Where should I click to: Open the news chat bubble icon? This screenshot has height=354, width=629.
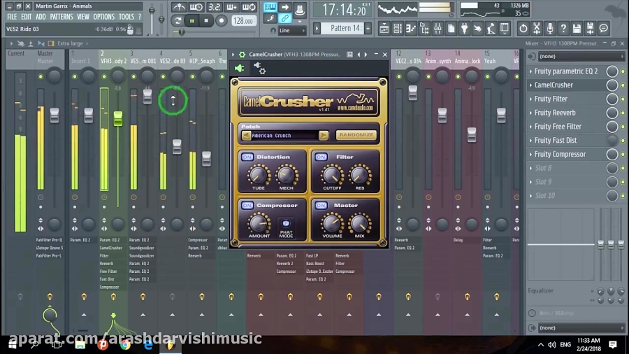click(x=603, y=29)
